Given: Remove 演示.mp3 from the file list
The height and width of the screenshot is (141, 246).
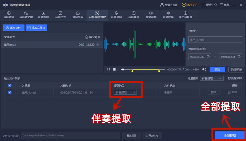Looking at the screenshot, I should pyautogui.click(x=98, y=44).
